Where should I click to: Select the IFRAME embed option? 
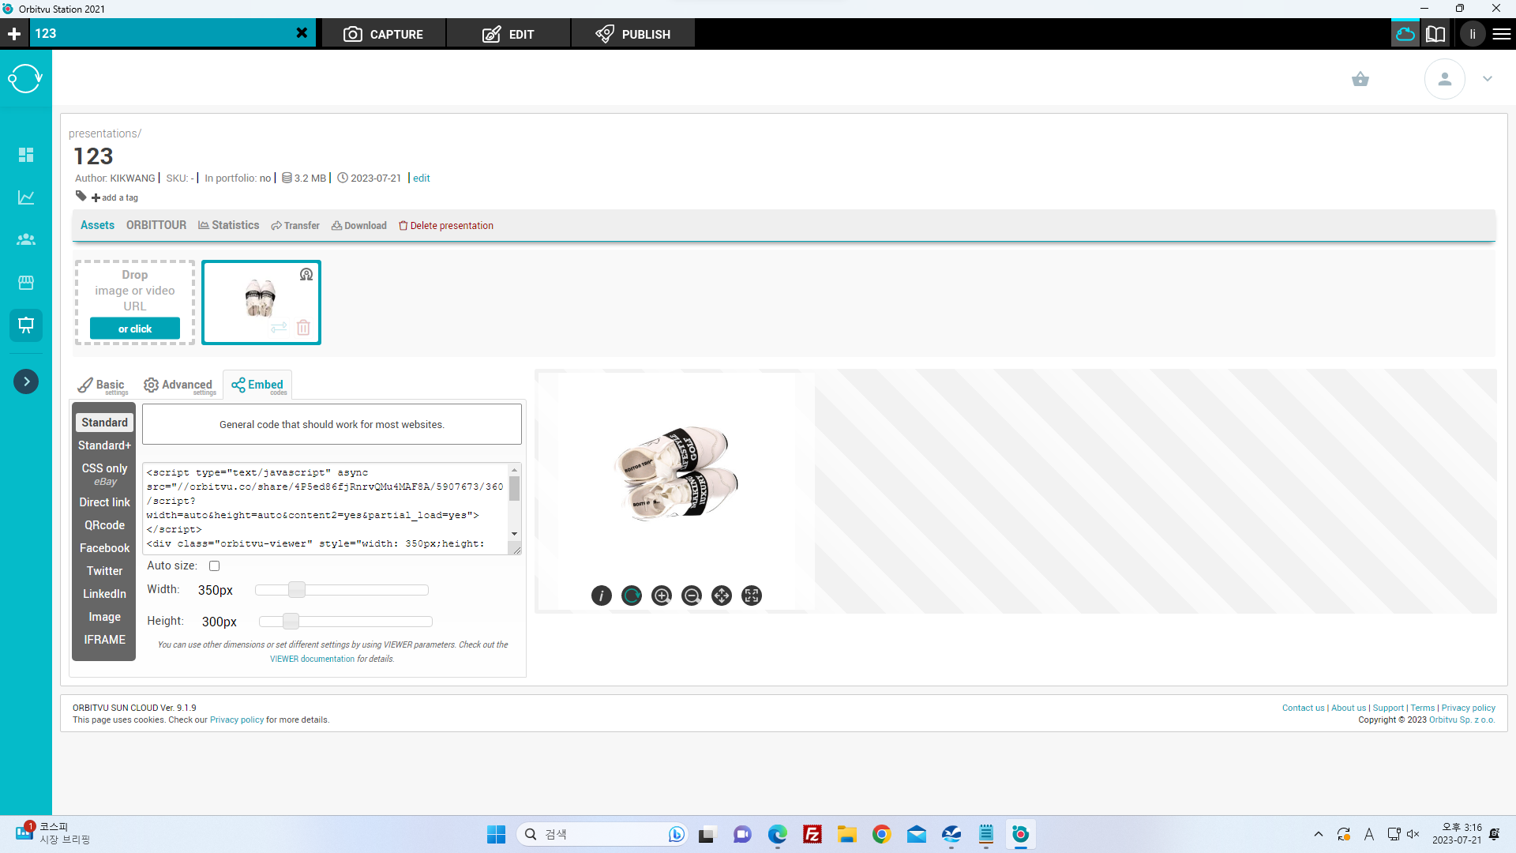104,640
